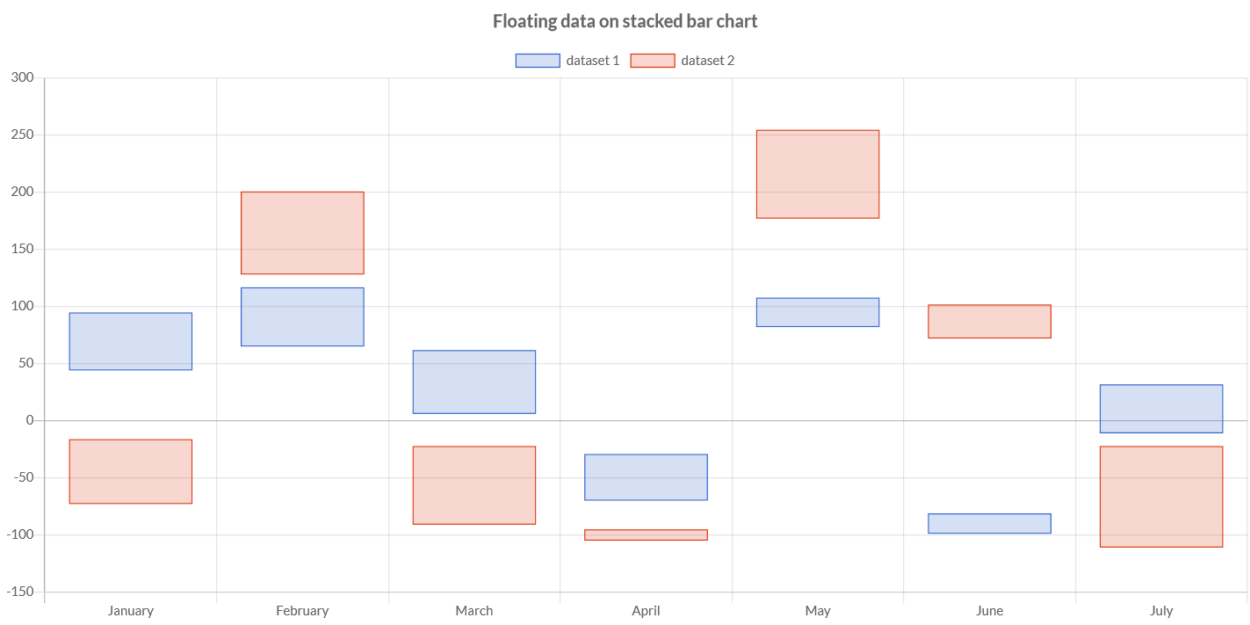The image size is (1250, 625).
Task: Select March's red dataset 2 bar
Action: [x=474, y=485]
